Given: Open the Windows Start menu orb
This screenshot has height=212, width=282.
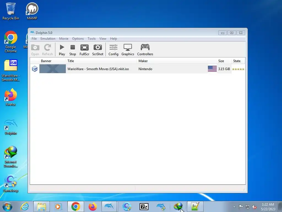Looking at the screenshot, I should [x=7, y=206].
